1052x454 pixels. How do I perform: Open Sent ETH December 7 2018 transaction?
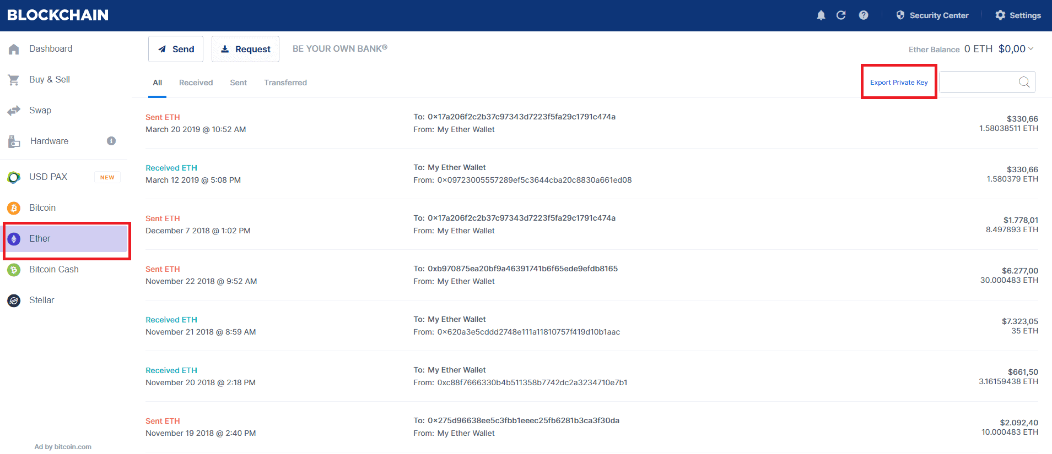592,225
